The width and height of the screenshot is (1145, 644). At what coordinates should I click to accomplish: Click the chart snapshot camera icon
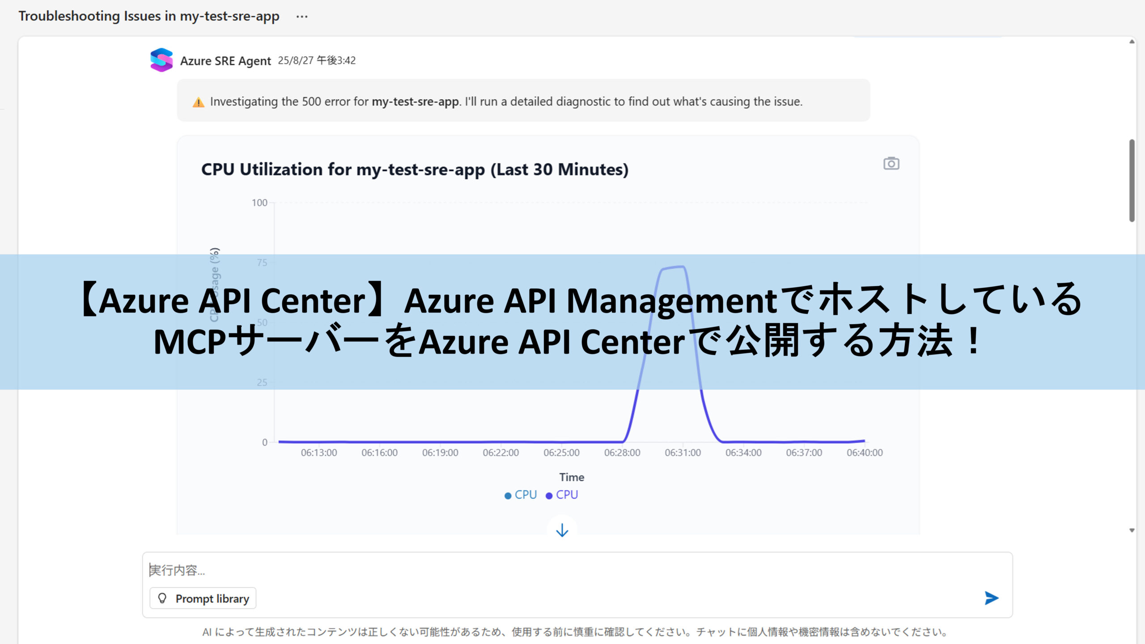click(x=891, y=163)
